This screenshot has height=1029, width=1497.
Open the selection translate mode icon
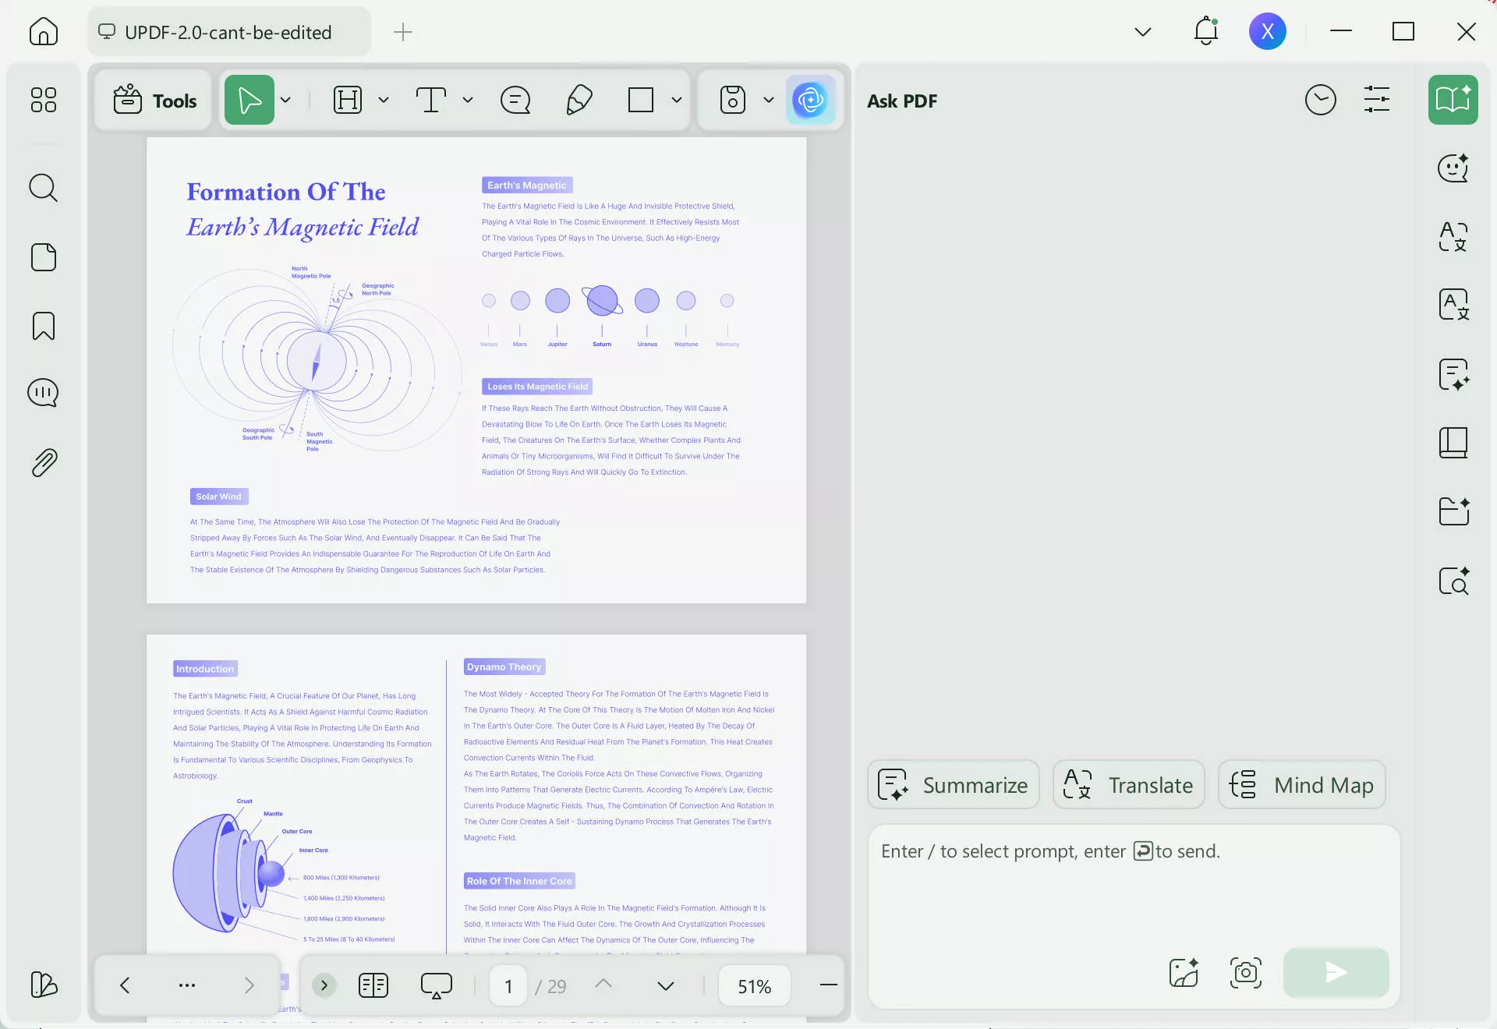coord(1453,236)
